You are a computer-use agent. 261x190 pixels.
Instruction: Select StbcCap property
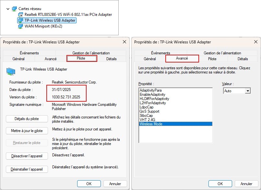(176, 116)
